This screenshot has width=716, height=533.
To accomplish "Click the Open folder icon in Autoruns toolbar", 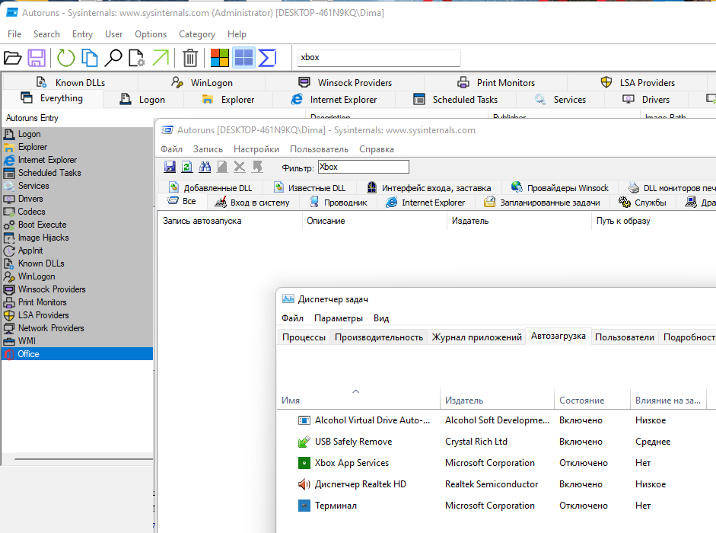I will [13, 58].
